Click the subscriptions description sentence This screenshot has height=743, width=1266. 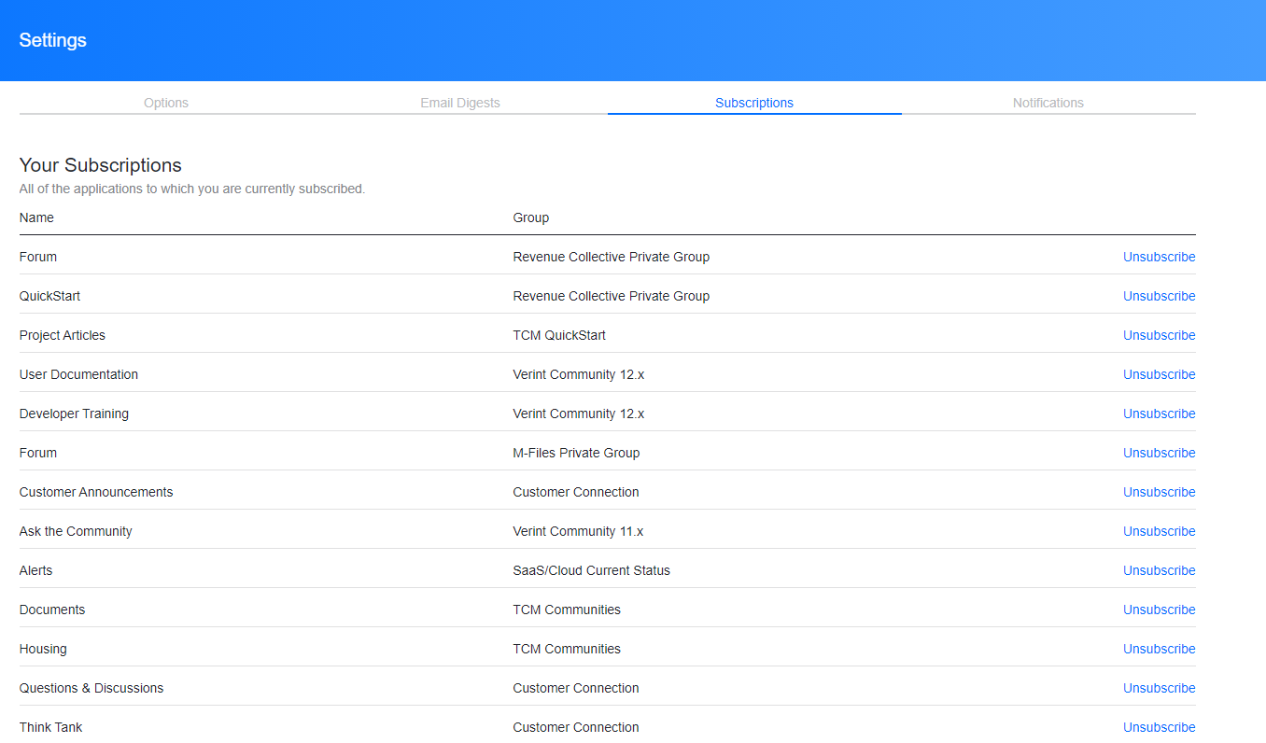(192, 189)
